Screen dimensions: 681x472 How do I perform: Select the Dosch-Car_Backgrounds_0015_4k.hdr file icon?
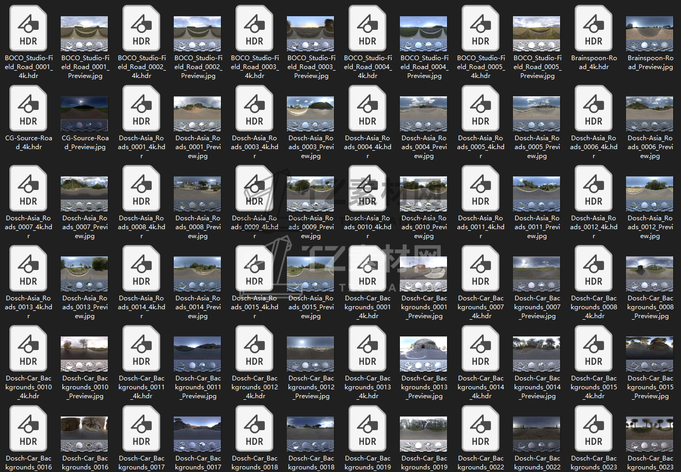[594, 349]
